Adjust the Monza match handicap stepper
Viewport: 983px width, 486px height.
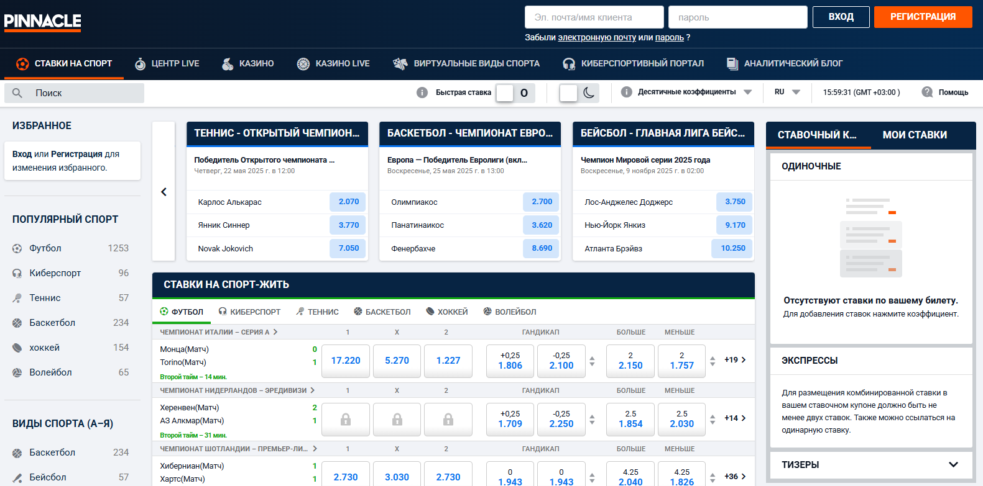point(592,361)
